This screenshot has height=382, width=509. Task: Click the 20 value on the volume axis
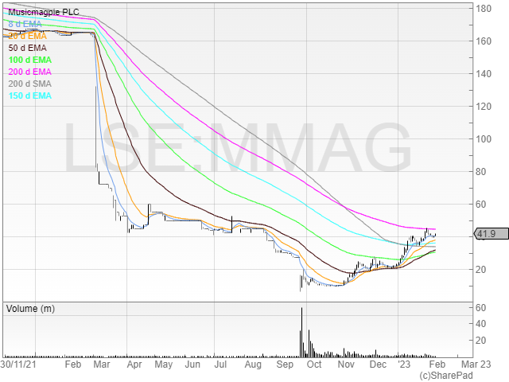click(481, 340)
